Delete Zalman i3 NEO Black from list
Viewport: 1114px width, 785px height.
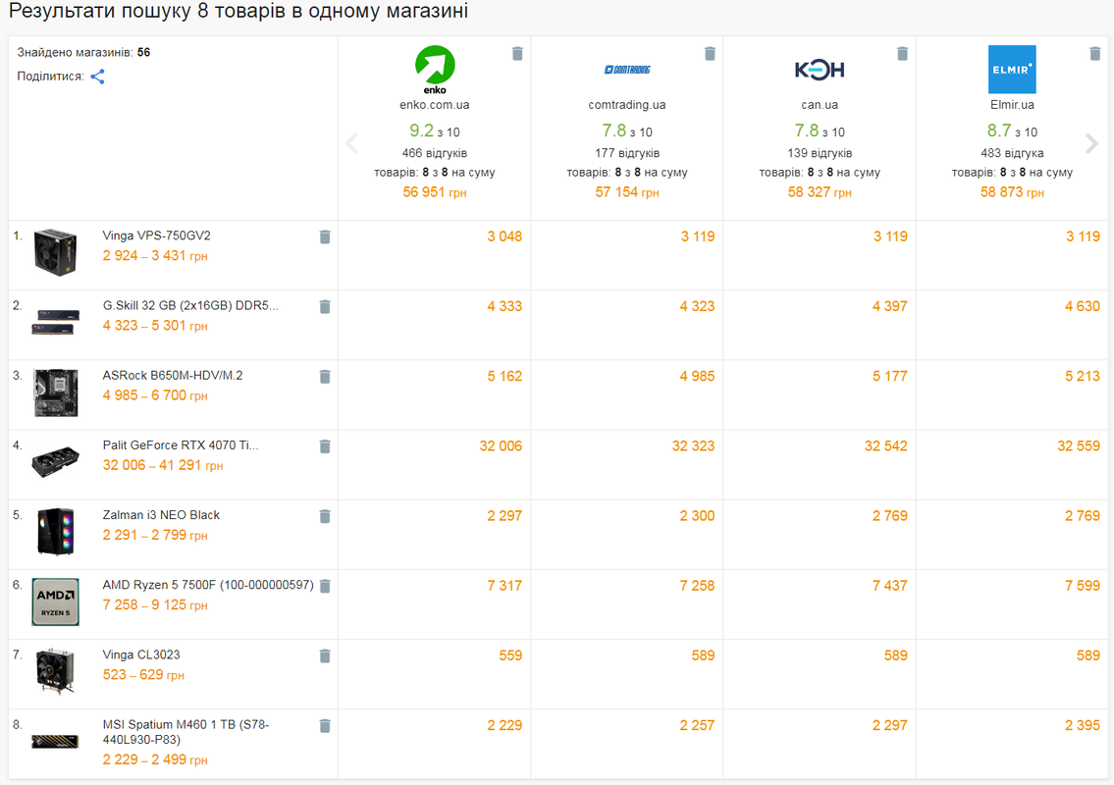click(325, 516)
